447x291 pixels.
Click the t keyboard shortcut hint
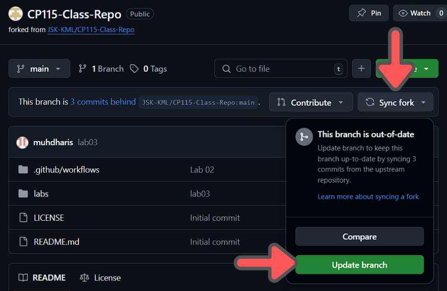[x=338, y=69]
